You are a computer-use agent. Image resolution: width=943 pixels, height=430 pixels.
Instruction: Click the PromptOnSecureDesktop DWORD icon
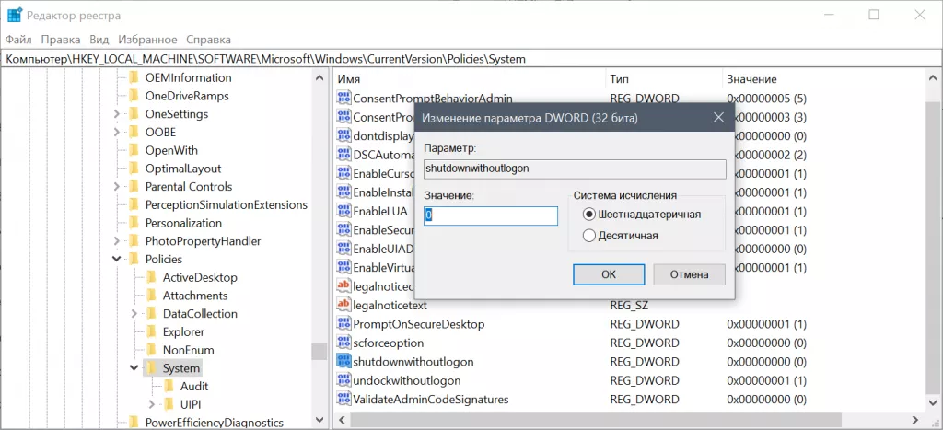tap(343, 324)
